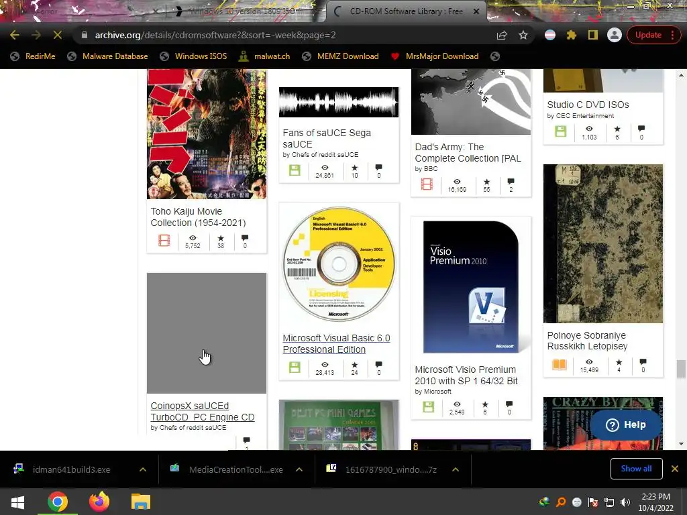The image size is (687, 515).
Task: Stop loading the page with the X button
Action: 58,35
